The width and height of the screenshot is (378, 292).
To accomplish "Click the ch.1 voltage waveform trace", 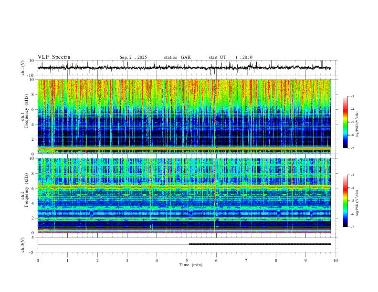I will (184, 68).
